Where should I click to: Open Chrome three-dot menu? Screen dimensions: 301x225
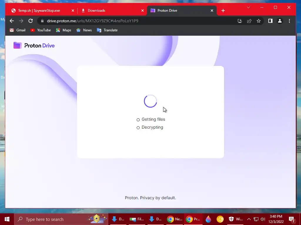(x=289, y=21)
